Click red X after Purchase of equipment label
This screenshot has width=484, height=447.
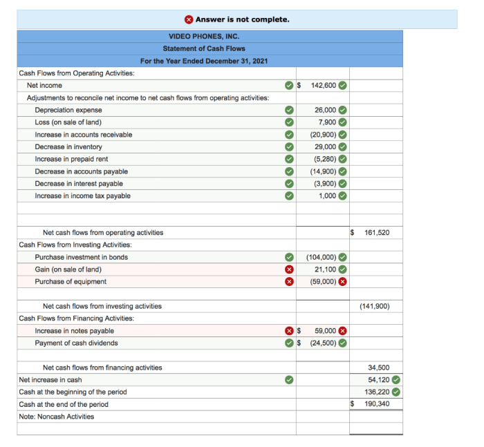pos(289,282)
